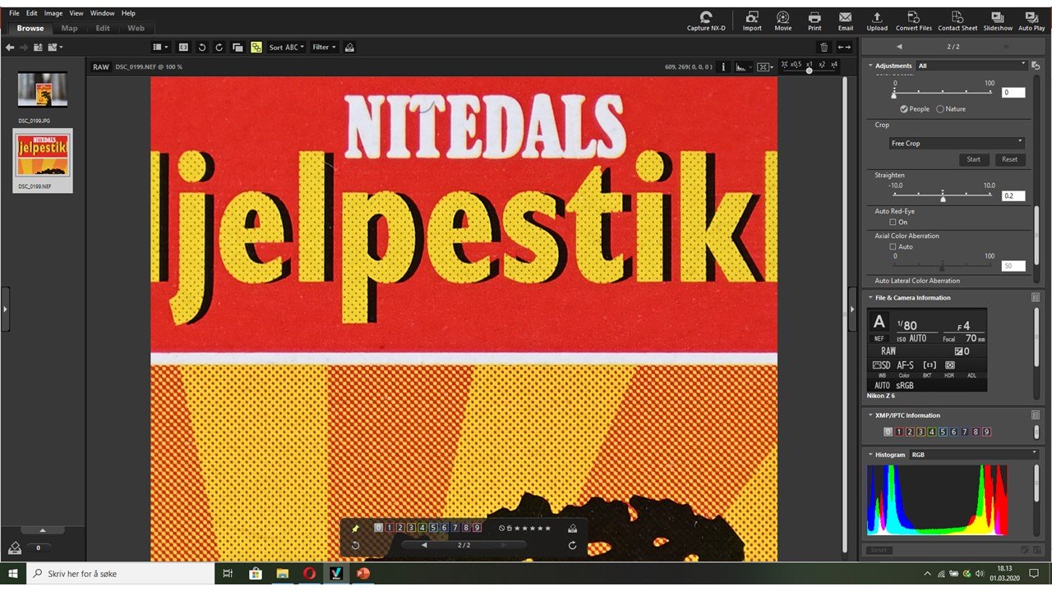
Task: Click the trash delete icon
Action: click(x=824, y=48)
